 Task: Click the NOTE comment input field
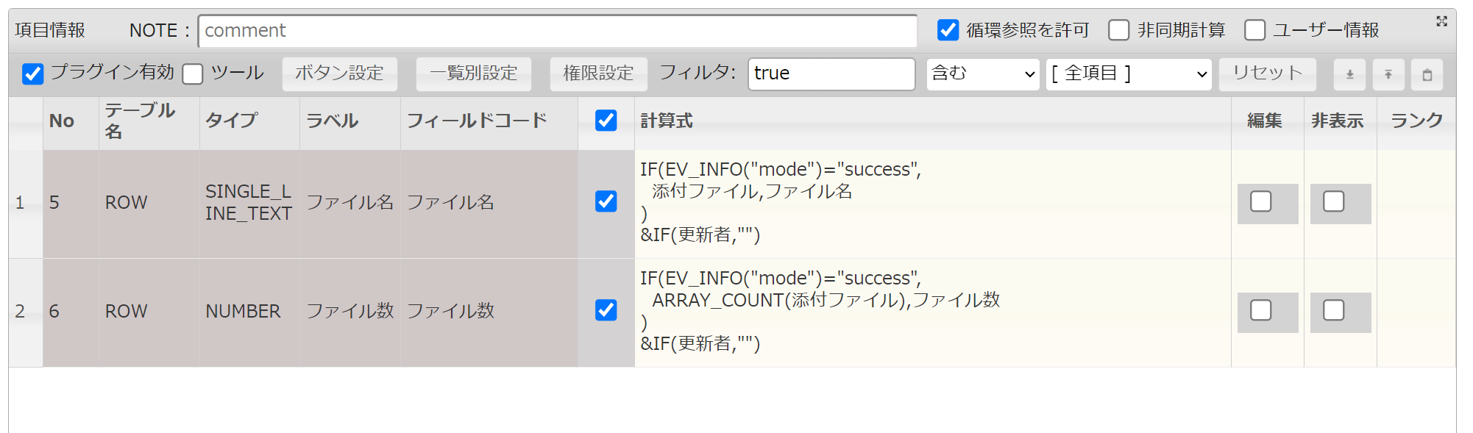click(x=558, y=31)
